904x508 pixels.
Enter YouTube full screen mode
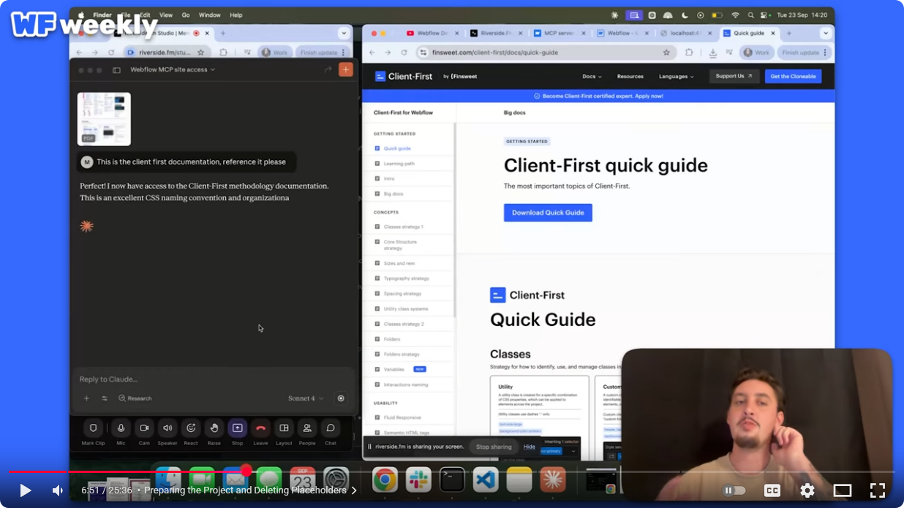click(x=878, y=490)
